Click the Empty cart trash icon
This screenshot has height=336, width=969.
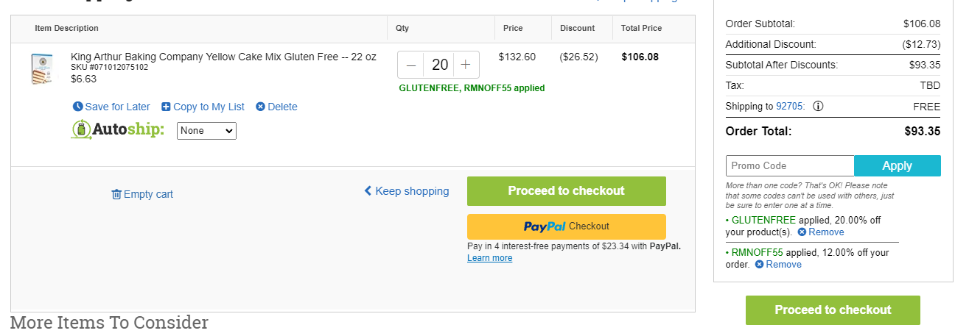(116, 194)
